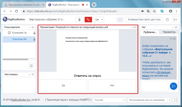The width and height of the screenshot is (182, 107).
Task: Log out using the exit arrow icon
Action: tap(175, 20)
